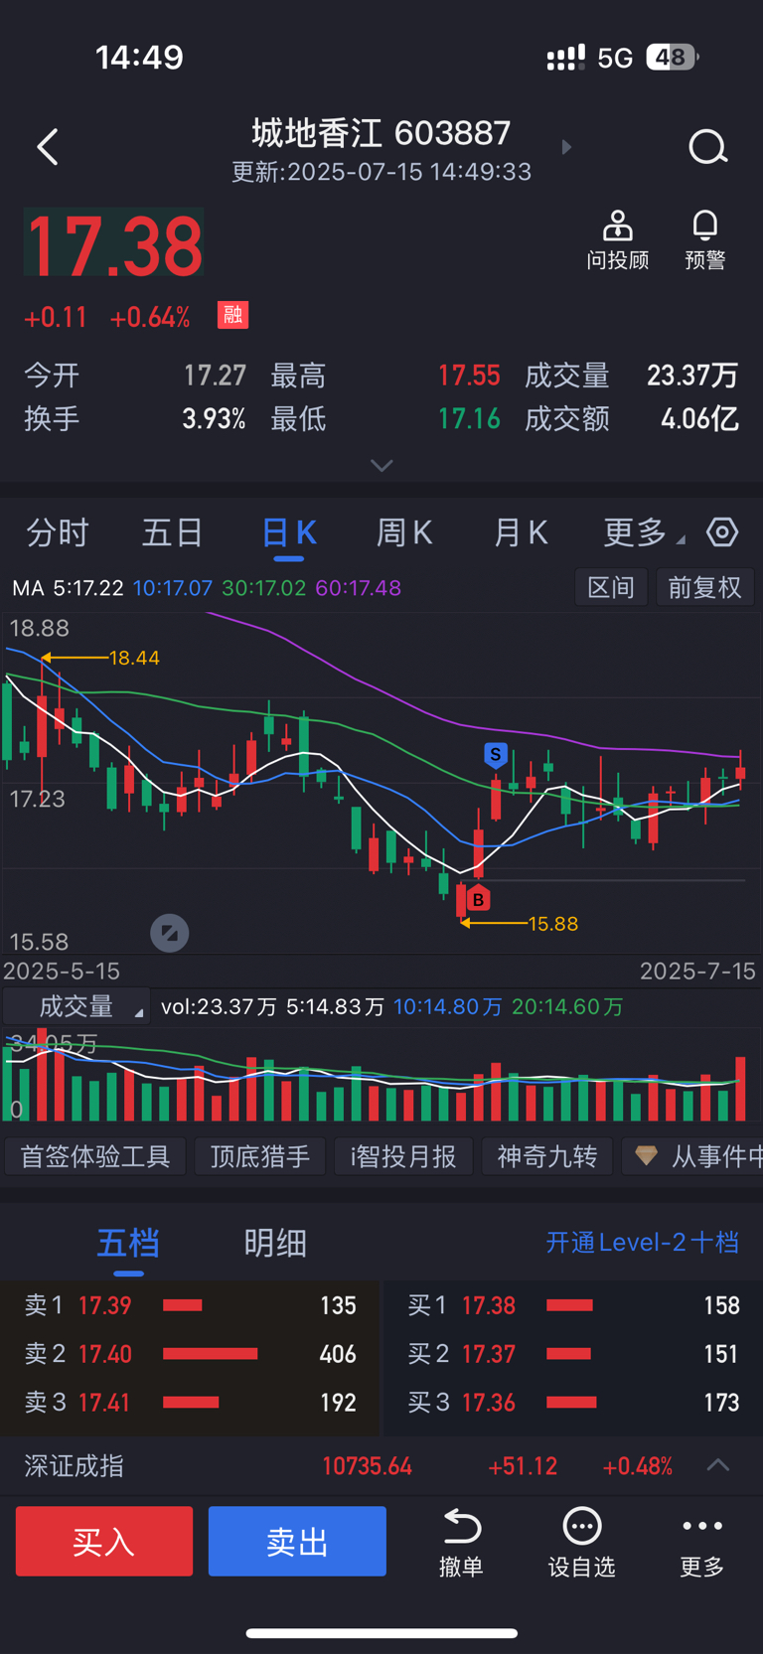Image resolution: width=764 pixels, height=1654 pixels.
Task: Switch to the 周K tab
Action: coord(404,532)
